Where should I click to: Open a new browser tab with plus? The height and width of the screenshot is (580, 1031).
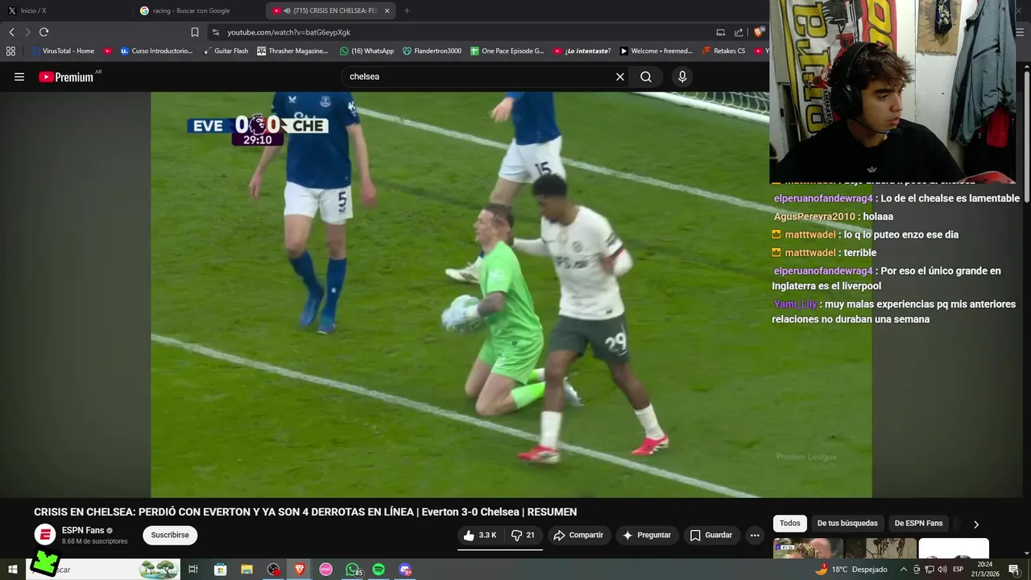407,10
